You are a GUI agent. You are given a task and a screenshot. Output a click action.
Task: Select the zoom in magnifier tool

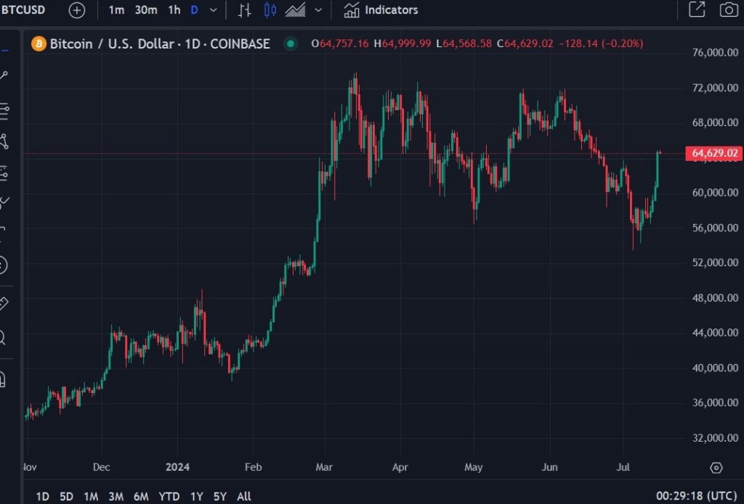tap(3, 337)
